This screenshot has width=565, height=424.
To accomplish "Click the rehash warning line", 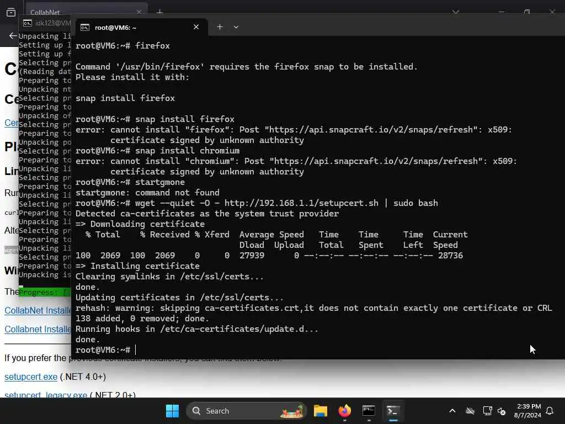I will pyautogui.click(x=313, y=308).
